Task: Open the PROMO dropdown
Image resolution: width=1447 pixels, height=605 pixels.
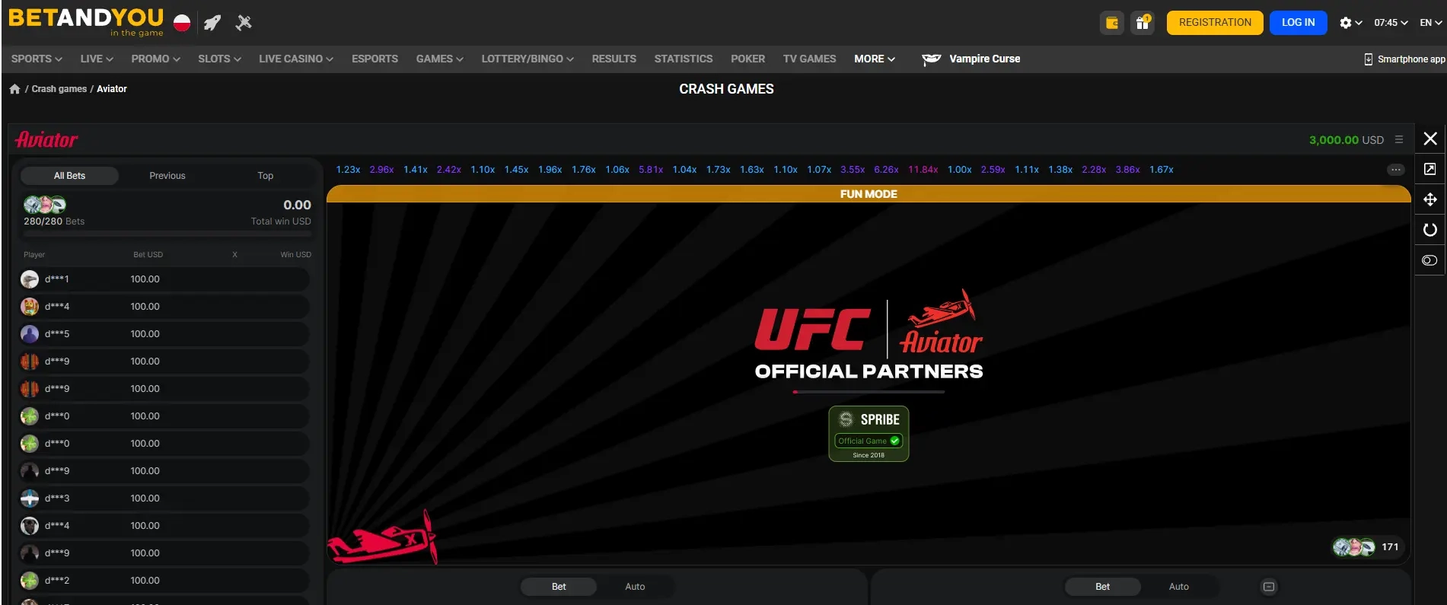Action: pos(155,59)
